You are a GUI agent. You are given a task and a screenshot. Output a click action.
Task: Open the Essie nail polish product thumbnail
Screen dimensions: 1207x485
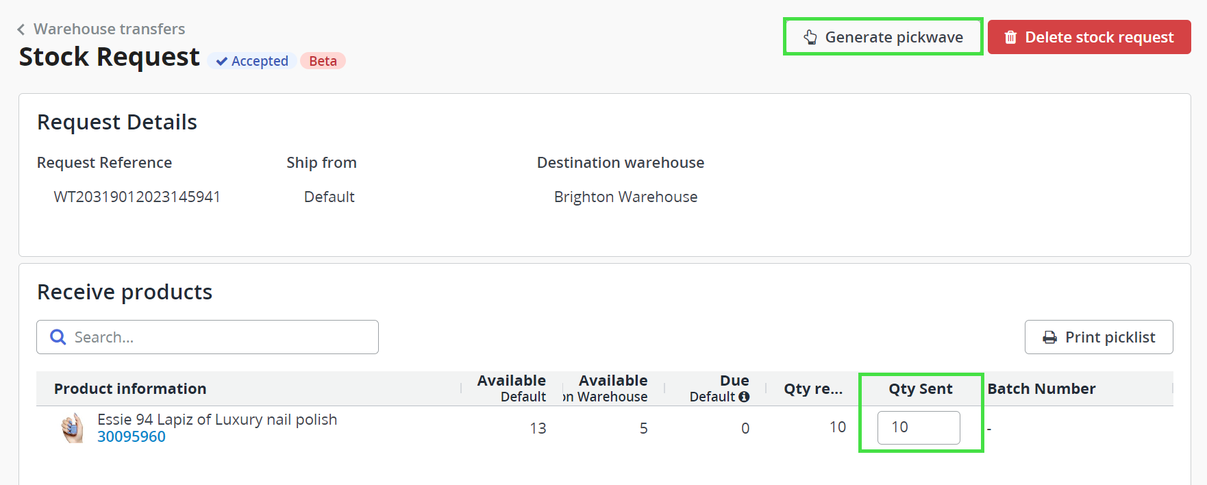tap(72, 428)
